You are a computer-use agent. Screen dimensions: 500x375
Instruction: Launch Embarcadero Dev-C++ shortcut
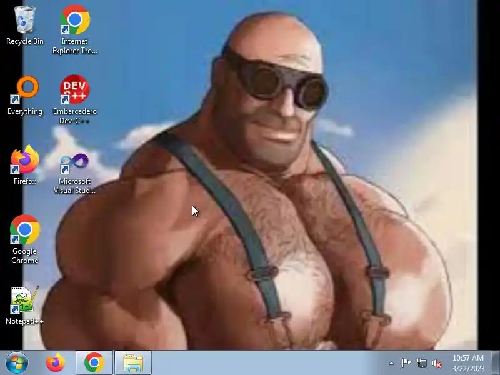pyautogui.click(x=74, y=99)
